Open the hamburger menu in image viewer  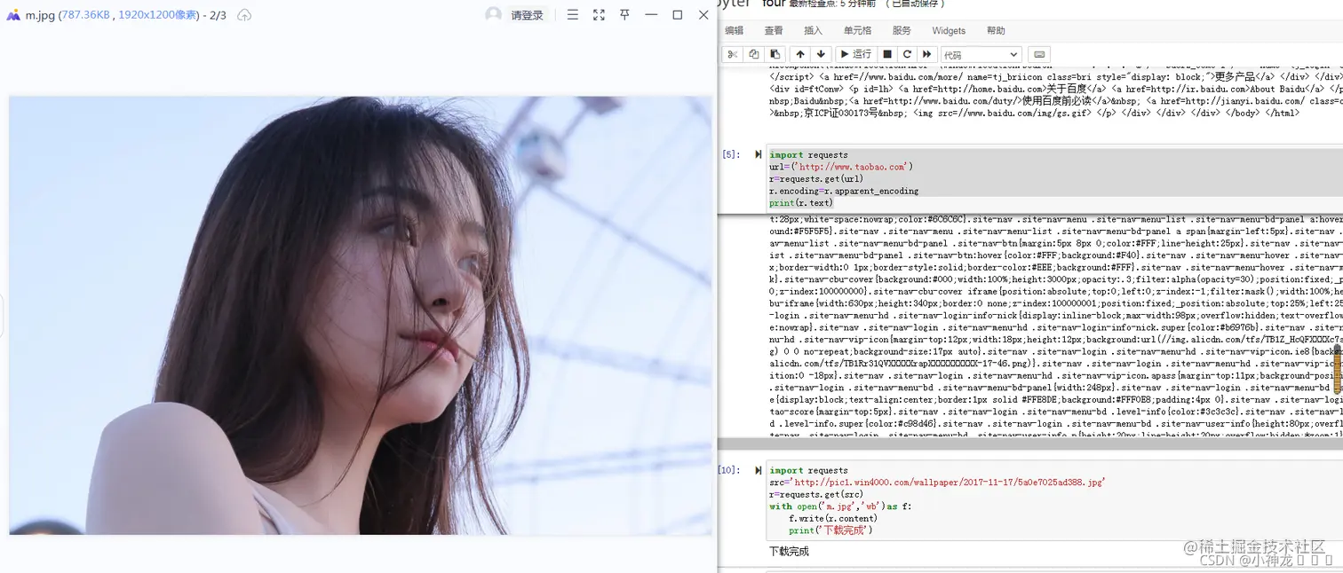point(573,15)
